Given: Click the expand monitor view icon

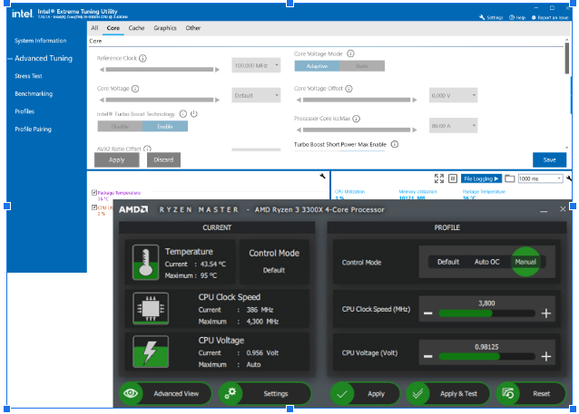Looking at the screenshot, I should 439,178.
